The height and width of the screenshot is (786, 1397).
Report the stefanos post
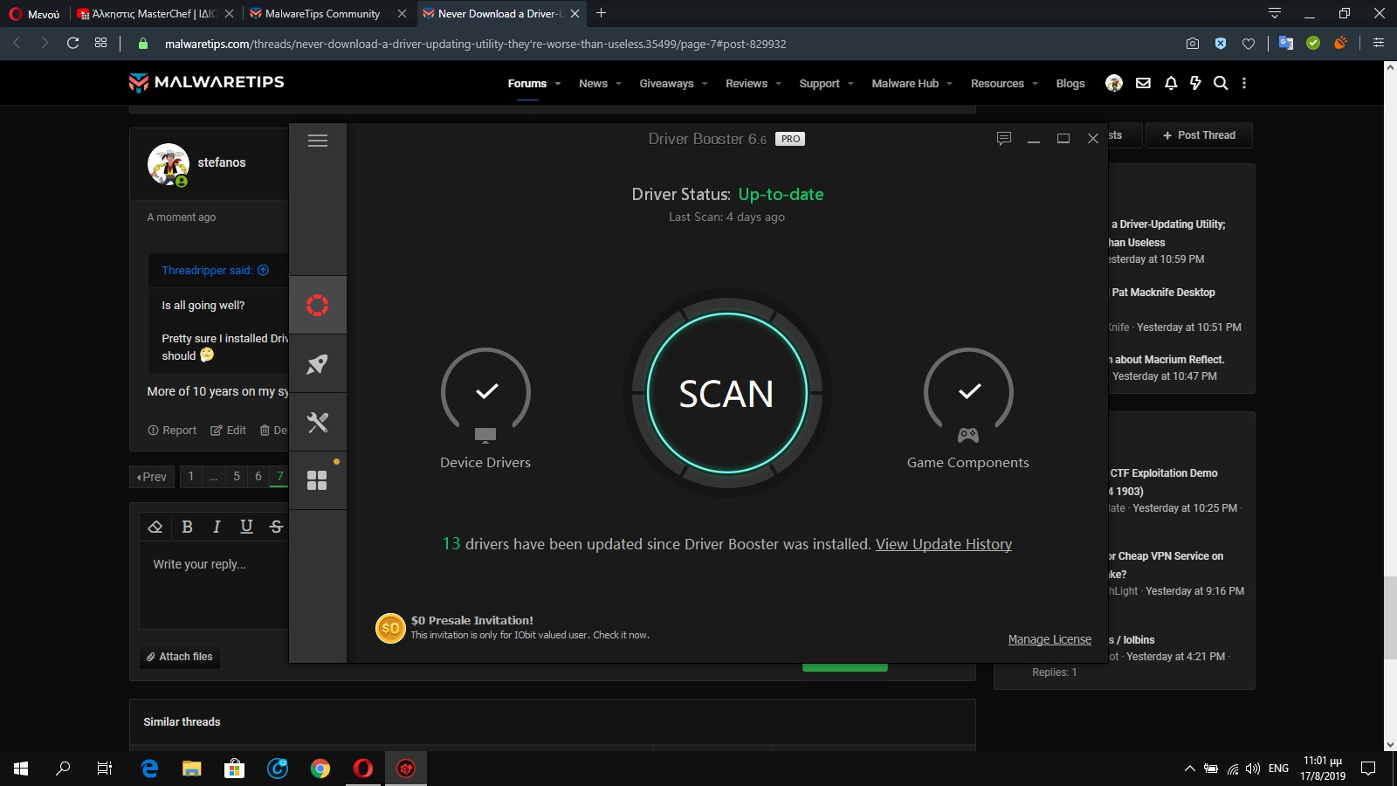[172, 431]
